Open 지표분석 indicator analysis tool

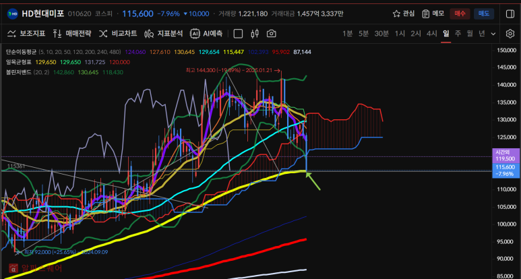164,34
